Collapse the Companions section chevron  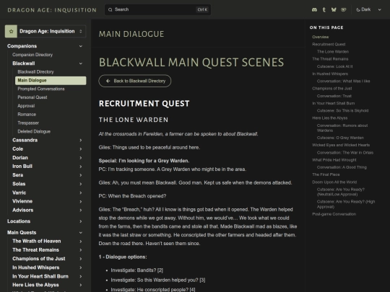click(x=81, y=46)
